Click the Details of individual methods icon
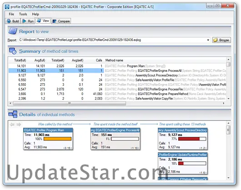Image resolution: width=241 pixels, height=190 pixels. [13, 114]
